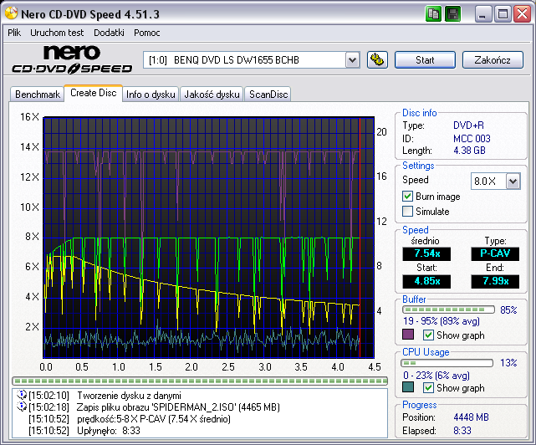This screenshot has width=536, height=445.
Task: Toggle Buffer Show graph checkbox
Action: click(428, 335)
